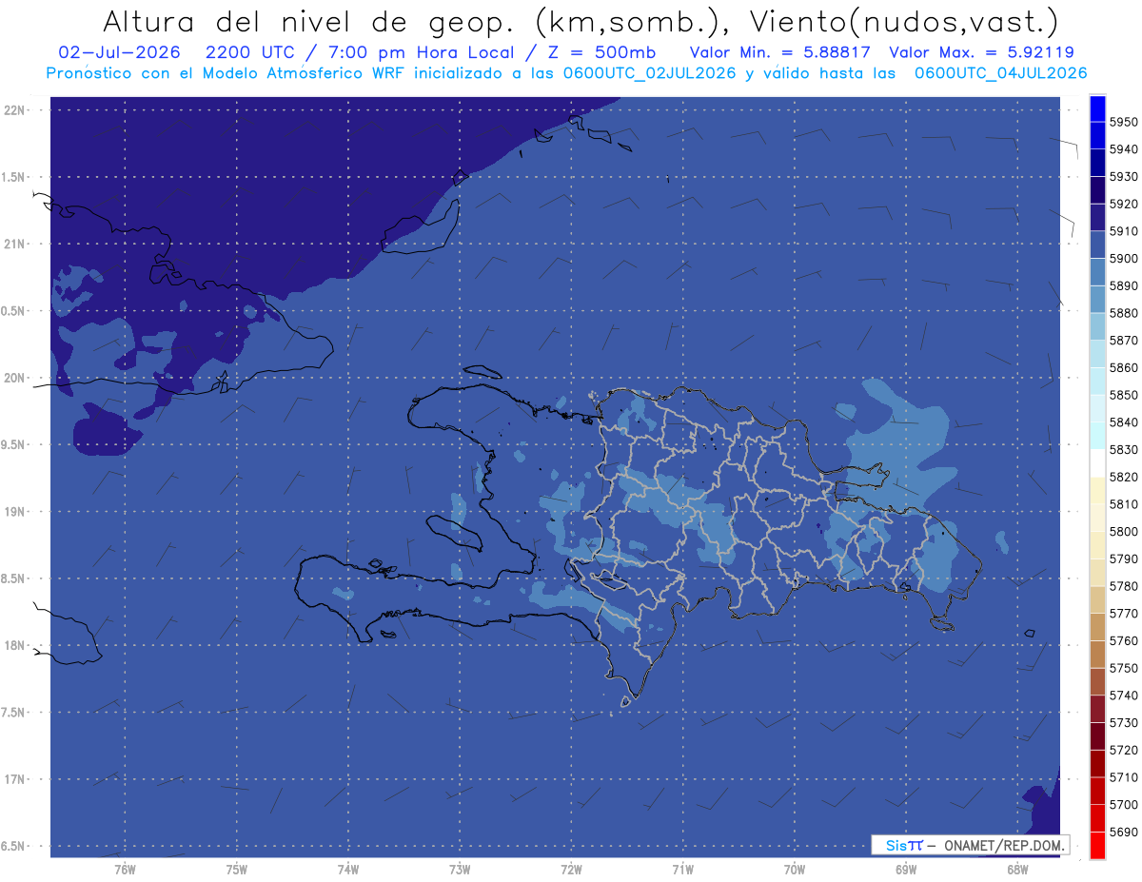Click the "5950" colorbar label
The height and width of the screenshot is (882, 1142).
[1123, 122]
